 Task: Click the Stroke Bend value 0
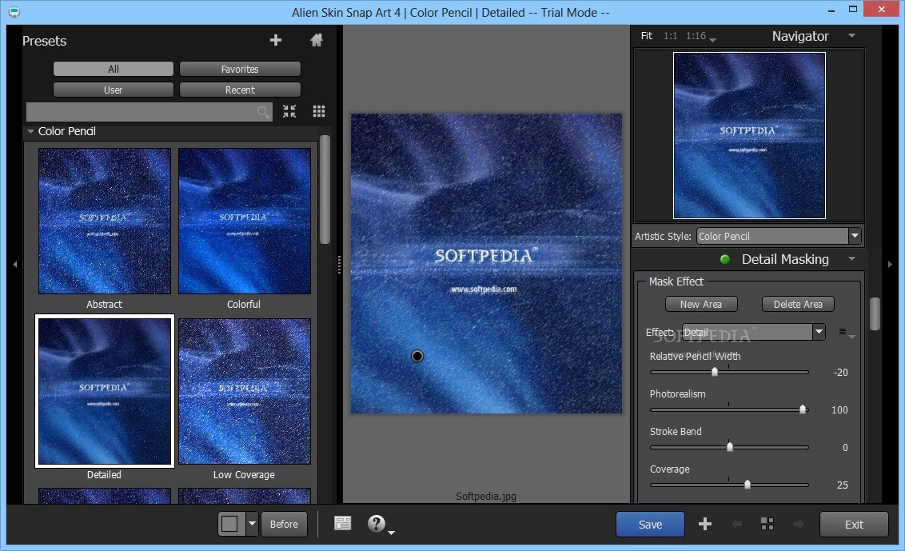pos(845,448)
